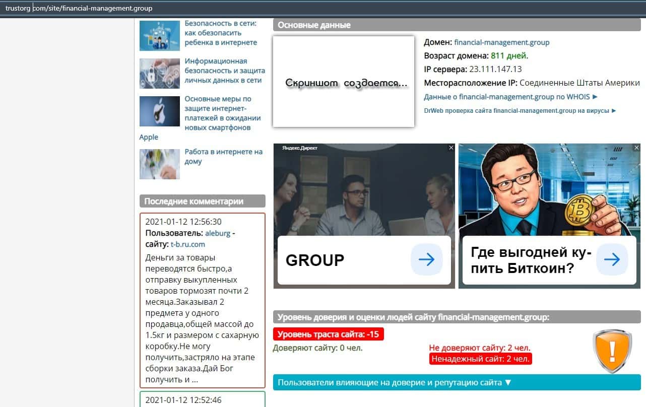Screen dimensions: 646x407
Task: Click 'Уровень траста сайта: -15' badge
Action: pyautogui.click(x=328, y=334)
